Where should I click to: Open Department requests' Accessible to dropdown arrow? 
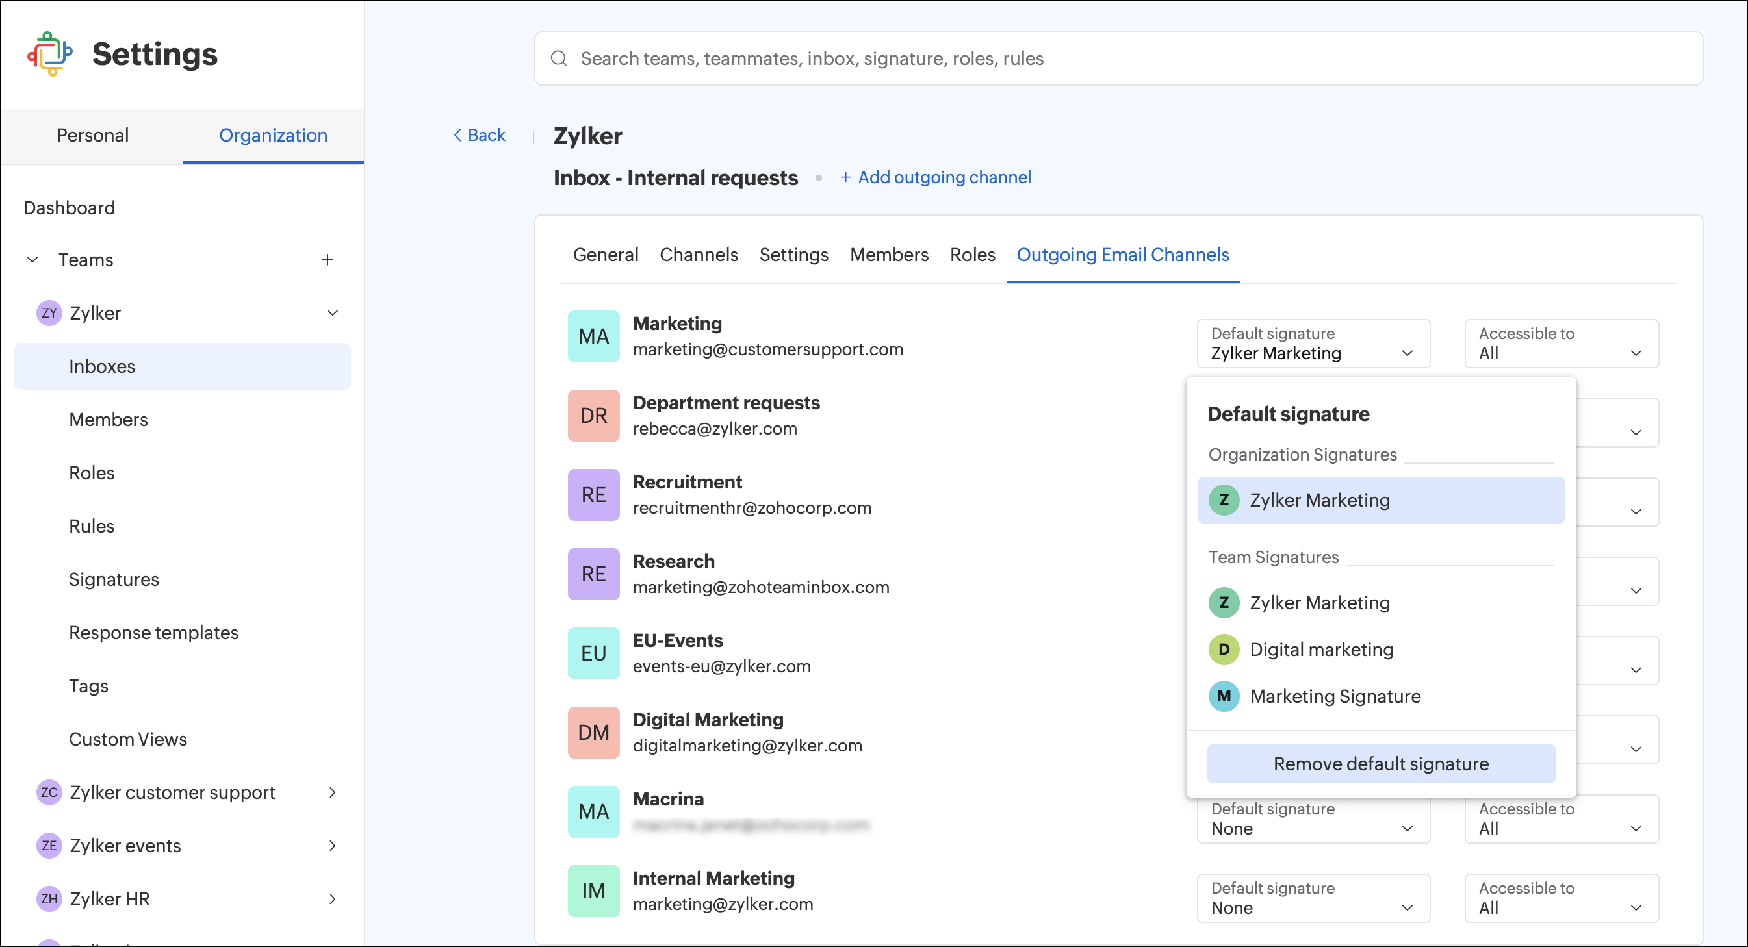point(1636,432)
